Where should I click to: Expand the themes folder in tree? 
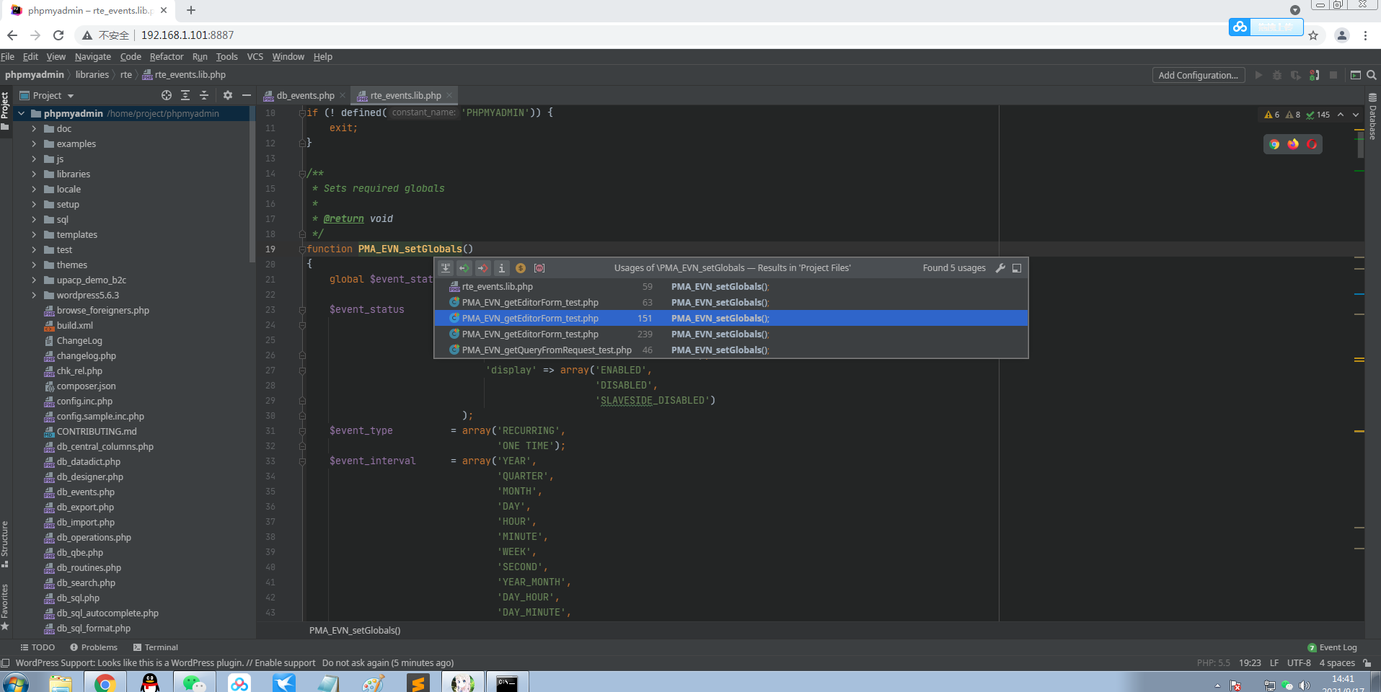(34, 265)
